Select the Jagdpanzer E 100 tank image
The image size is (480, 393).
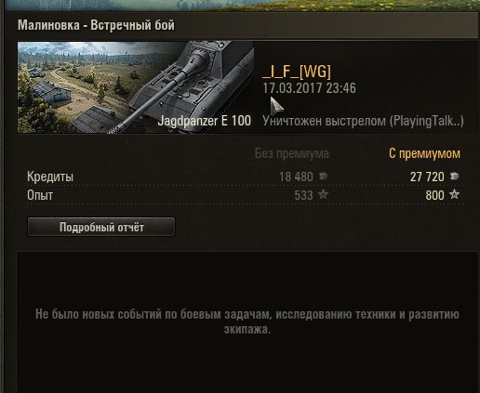[136, 87]
